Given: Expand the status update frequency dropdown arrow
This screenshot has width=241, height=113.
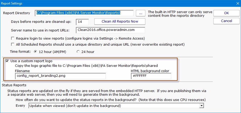Looking at the screenshot, I should [x=202, y=106].
